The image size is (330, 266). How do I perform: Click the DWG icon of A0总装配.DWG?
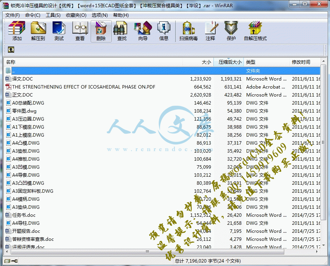click(8, 103)
